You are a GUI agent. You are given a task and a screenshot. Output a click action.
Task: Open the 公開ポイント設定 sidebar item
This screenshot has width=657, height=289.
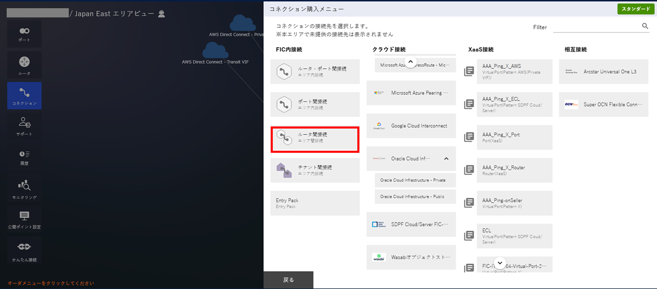(24, 219)
